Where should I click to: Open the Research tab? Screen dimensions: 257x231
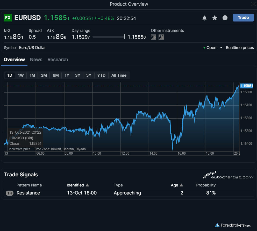[58, 60]
